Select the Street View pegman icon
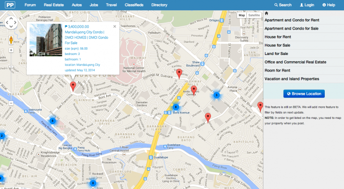344x189 pixels. coord(11,40)
